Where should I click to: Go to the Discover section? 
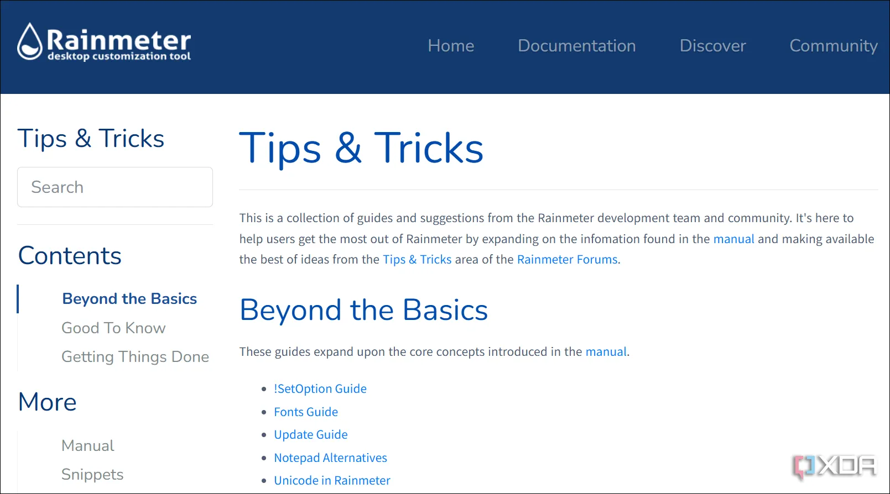pos(712,46)
